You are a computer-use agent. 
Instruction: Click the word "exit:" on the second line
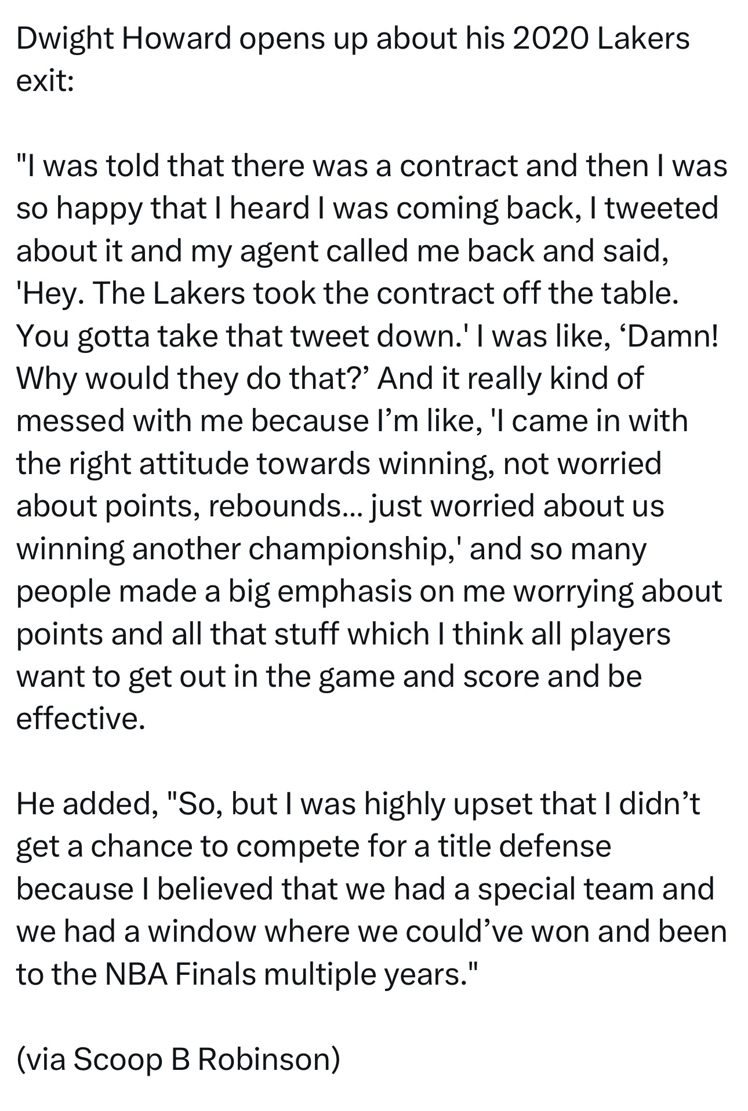(45, 81)
